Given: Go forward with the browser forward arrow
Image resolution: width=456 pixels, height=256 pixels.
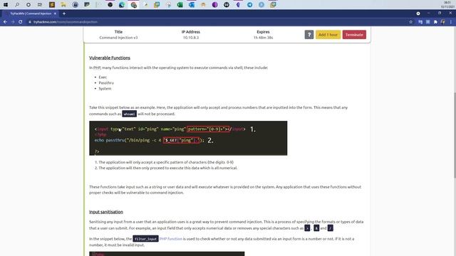Looking at the screenshot, I should [13, 22].
